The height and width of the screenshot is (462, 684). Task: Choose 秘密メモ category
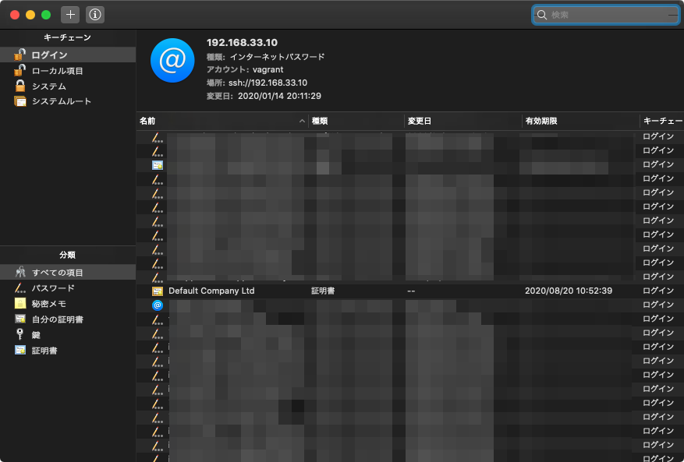click(68, 304)
